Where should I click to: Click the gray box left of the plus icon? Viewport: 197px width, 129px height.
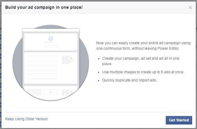pyautogui.click(x=35, y=92)
